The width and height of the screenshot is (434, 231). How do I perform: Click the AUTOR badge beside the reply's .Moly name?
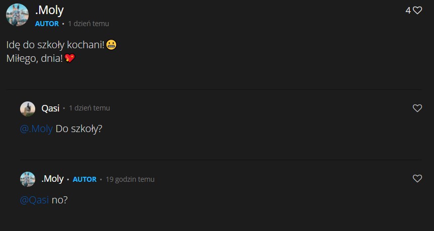coord(84,179)
